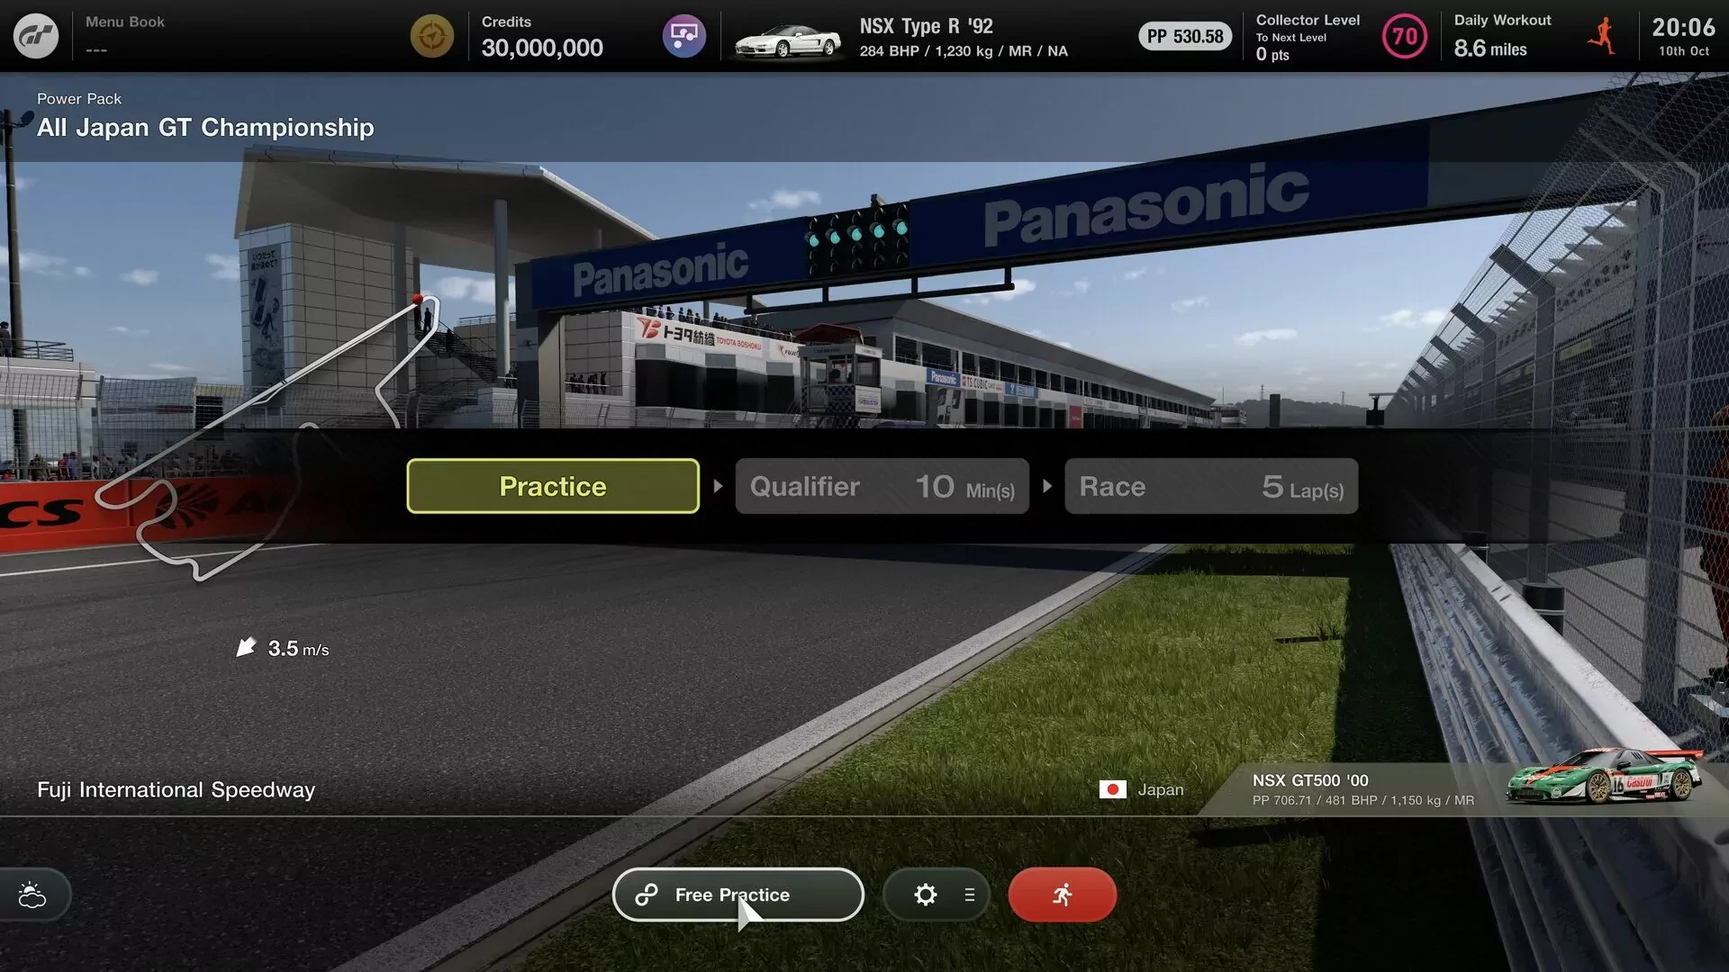Viewport: 1729px width, 972px height.
Task: Click the settings gear icon
Action: 925,895
